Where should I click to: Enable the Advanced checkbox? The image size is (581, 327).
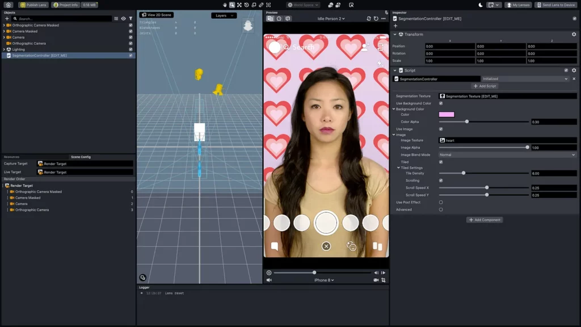441,209
